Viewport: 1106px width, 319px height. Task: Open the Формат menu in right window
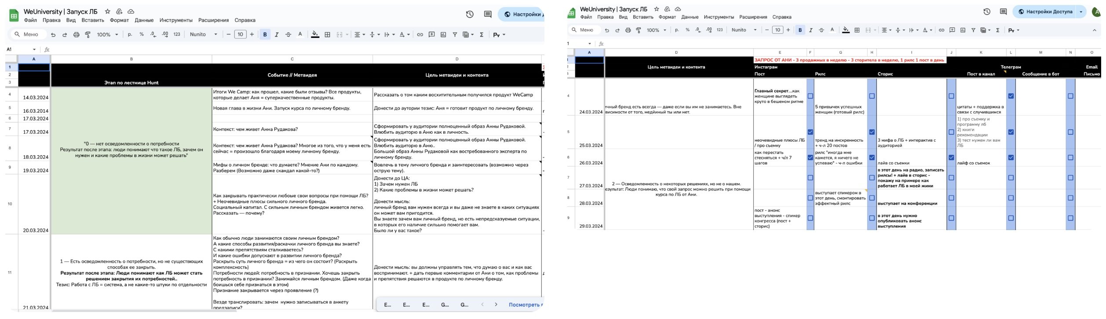[x=667, y=17]
